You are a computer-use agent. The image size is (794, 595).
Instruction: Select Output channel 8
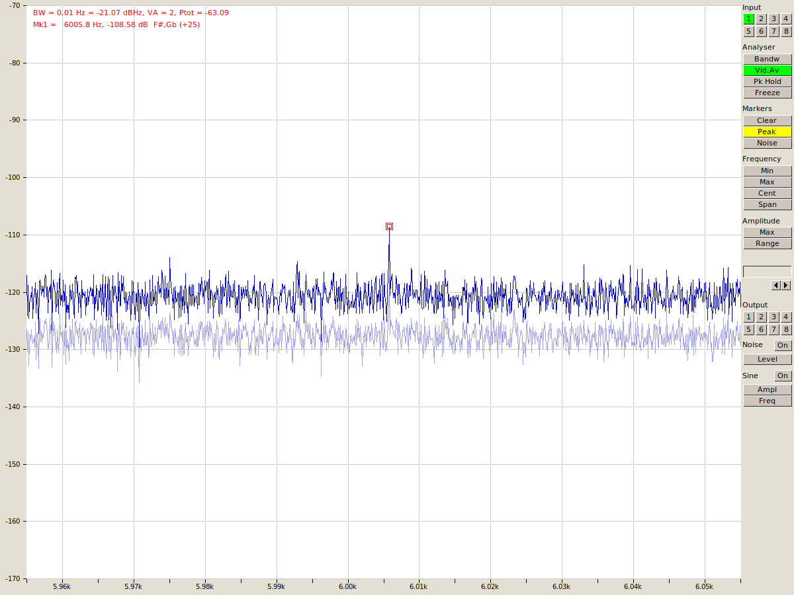786,329
